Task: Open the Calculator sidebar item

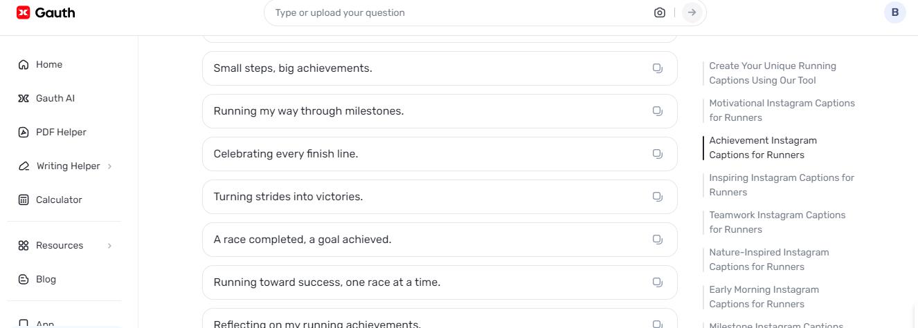Action: pos(59,200)
